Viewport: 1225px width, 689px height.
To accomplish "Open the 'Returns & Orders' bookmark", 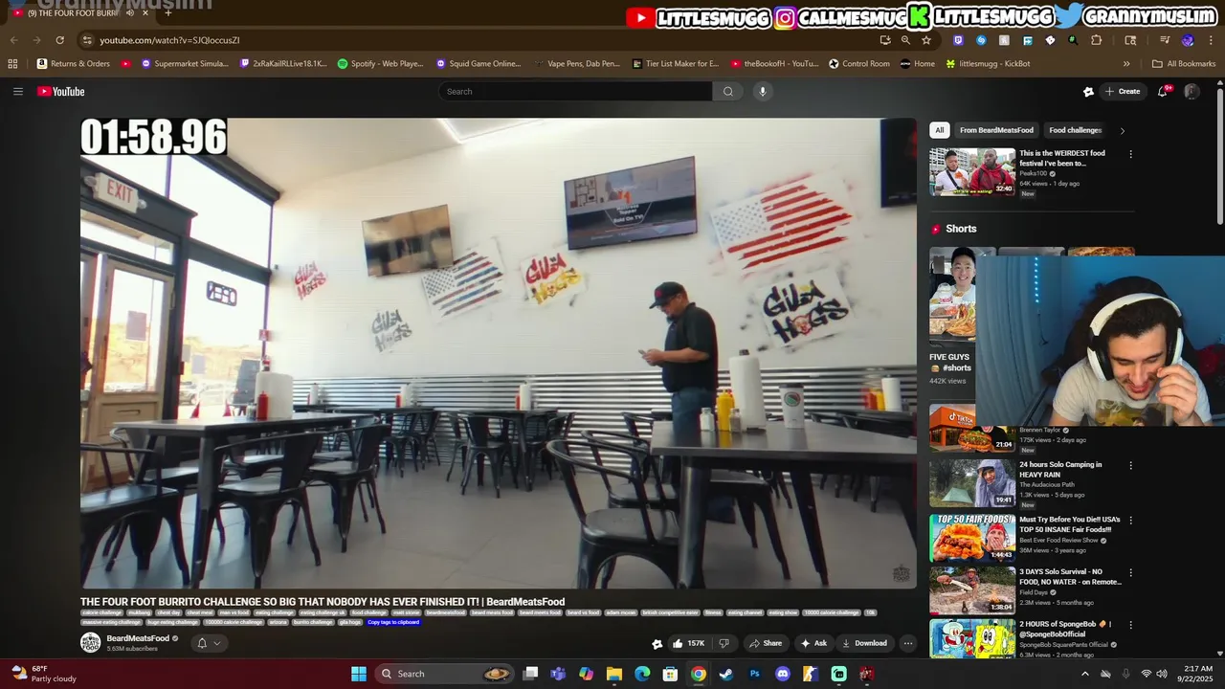I will point(74,63).
